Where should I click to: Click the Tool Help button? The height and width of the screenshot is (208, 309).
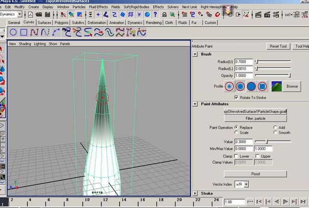[x=301, y=46]
